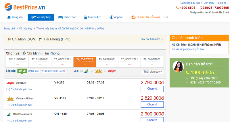Open the three-dots more menu

pyautogui.click(x=166, y=17)
